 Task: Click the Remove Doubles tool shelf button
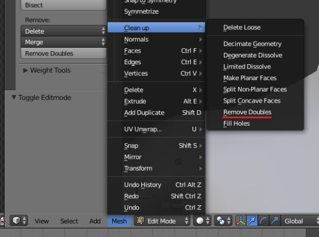coord(63,54)
